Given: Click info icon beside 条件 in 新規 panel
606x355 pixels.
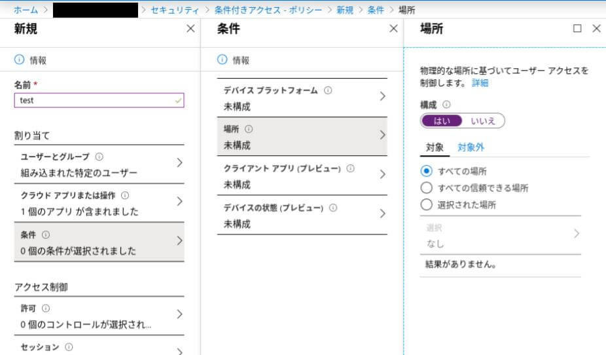Looking at the screenshot, I should pyautogui.click(x=46, y=234).
